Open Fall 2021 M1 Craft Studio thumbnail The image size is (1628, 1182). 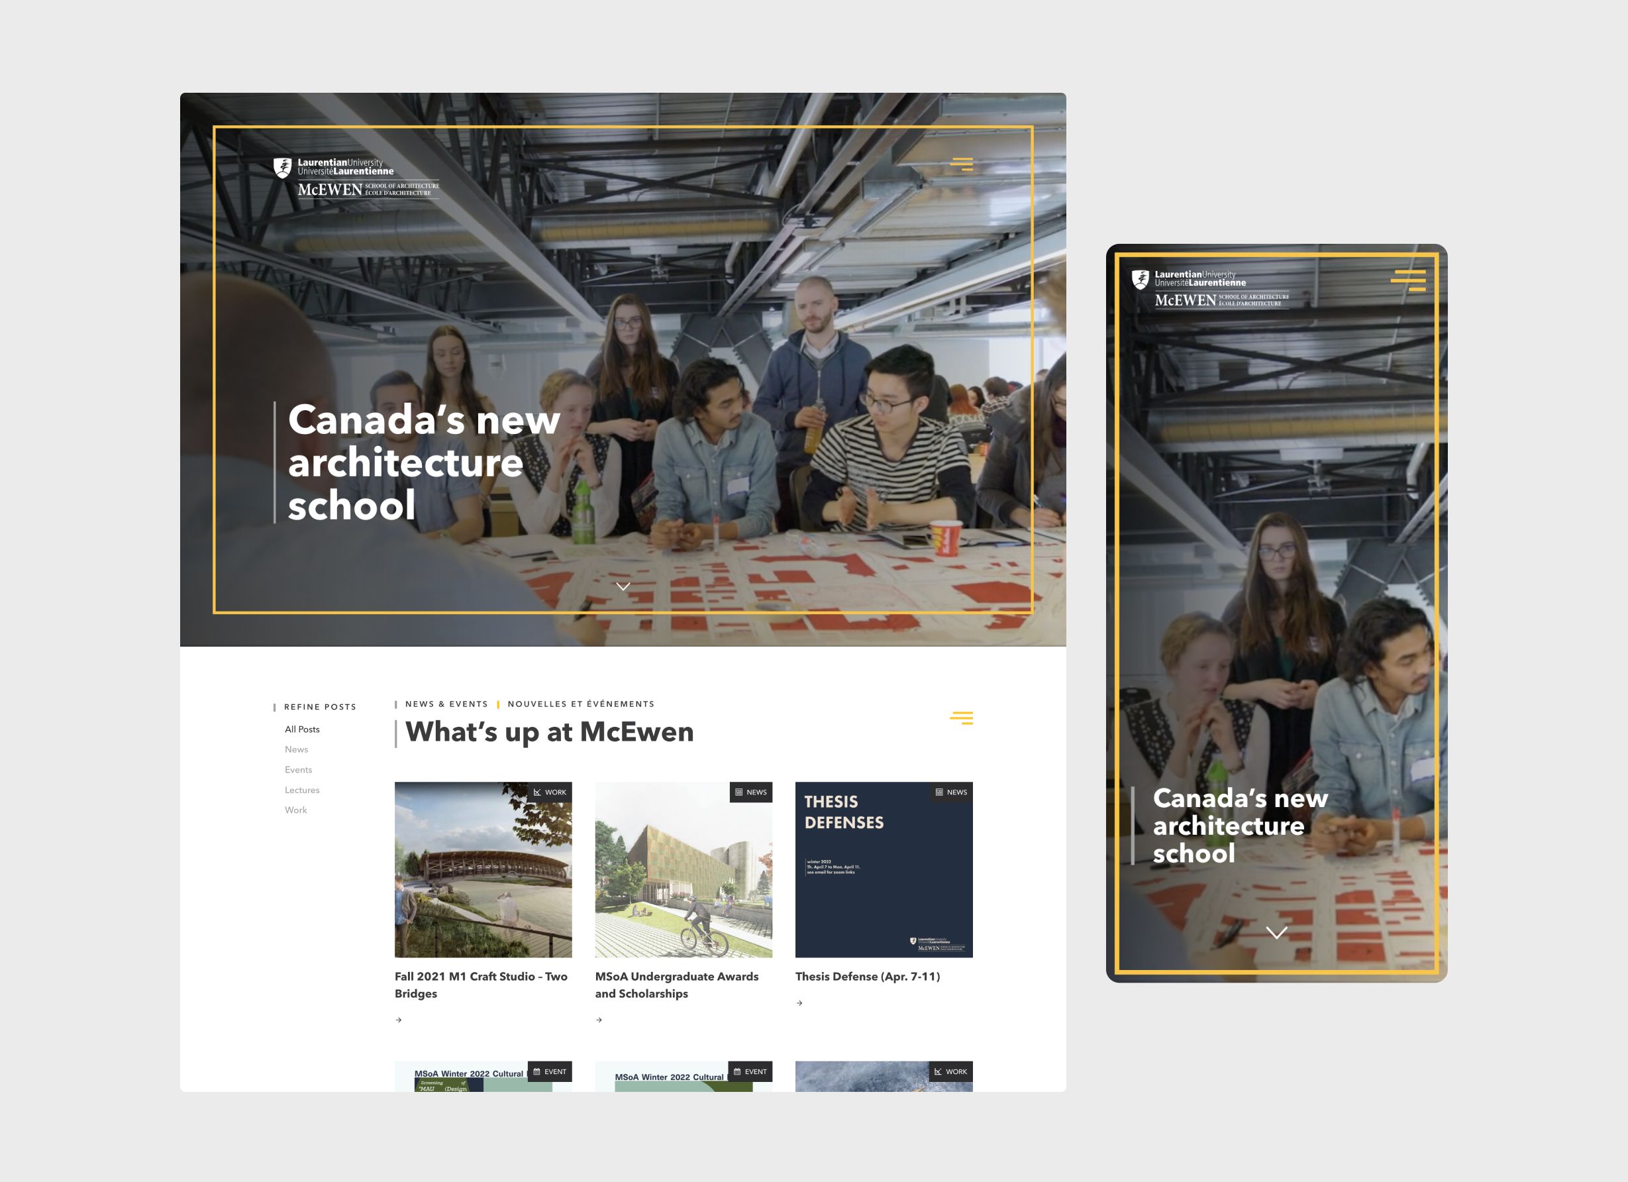click(x=483, y=870)
